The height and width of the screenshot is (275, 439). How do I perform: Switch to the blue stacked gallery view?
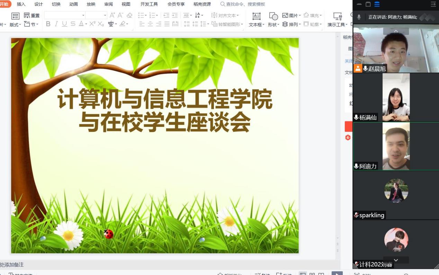coord(377,4)
